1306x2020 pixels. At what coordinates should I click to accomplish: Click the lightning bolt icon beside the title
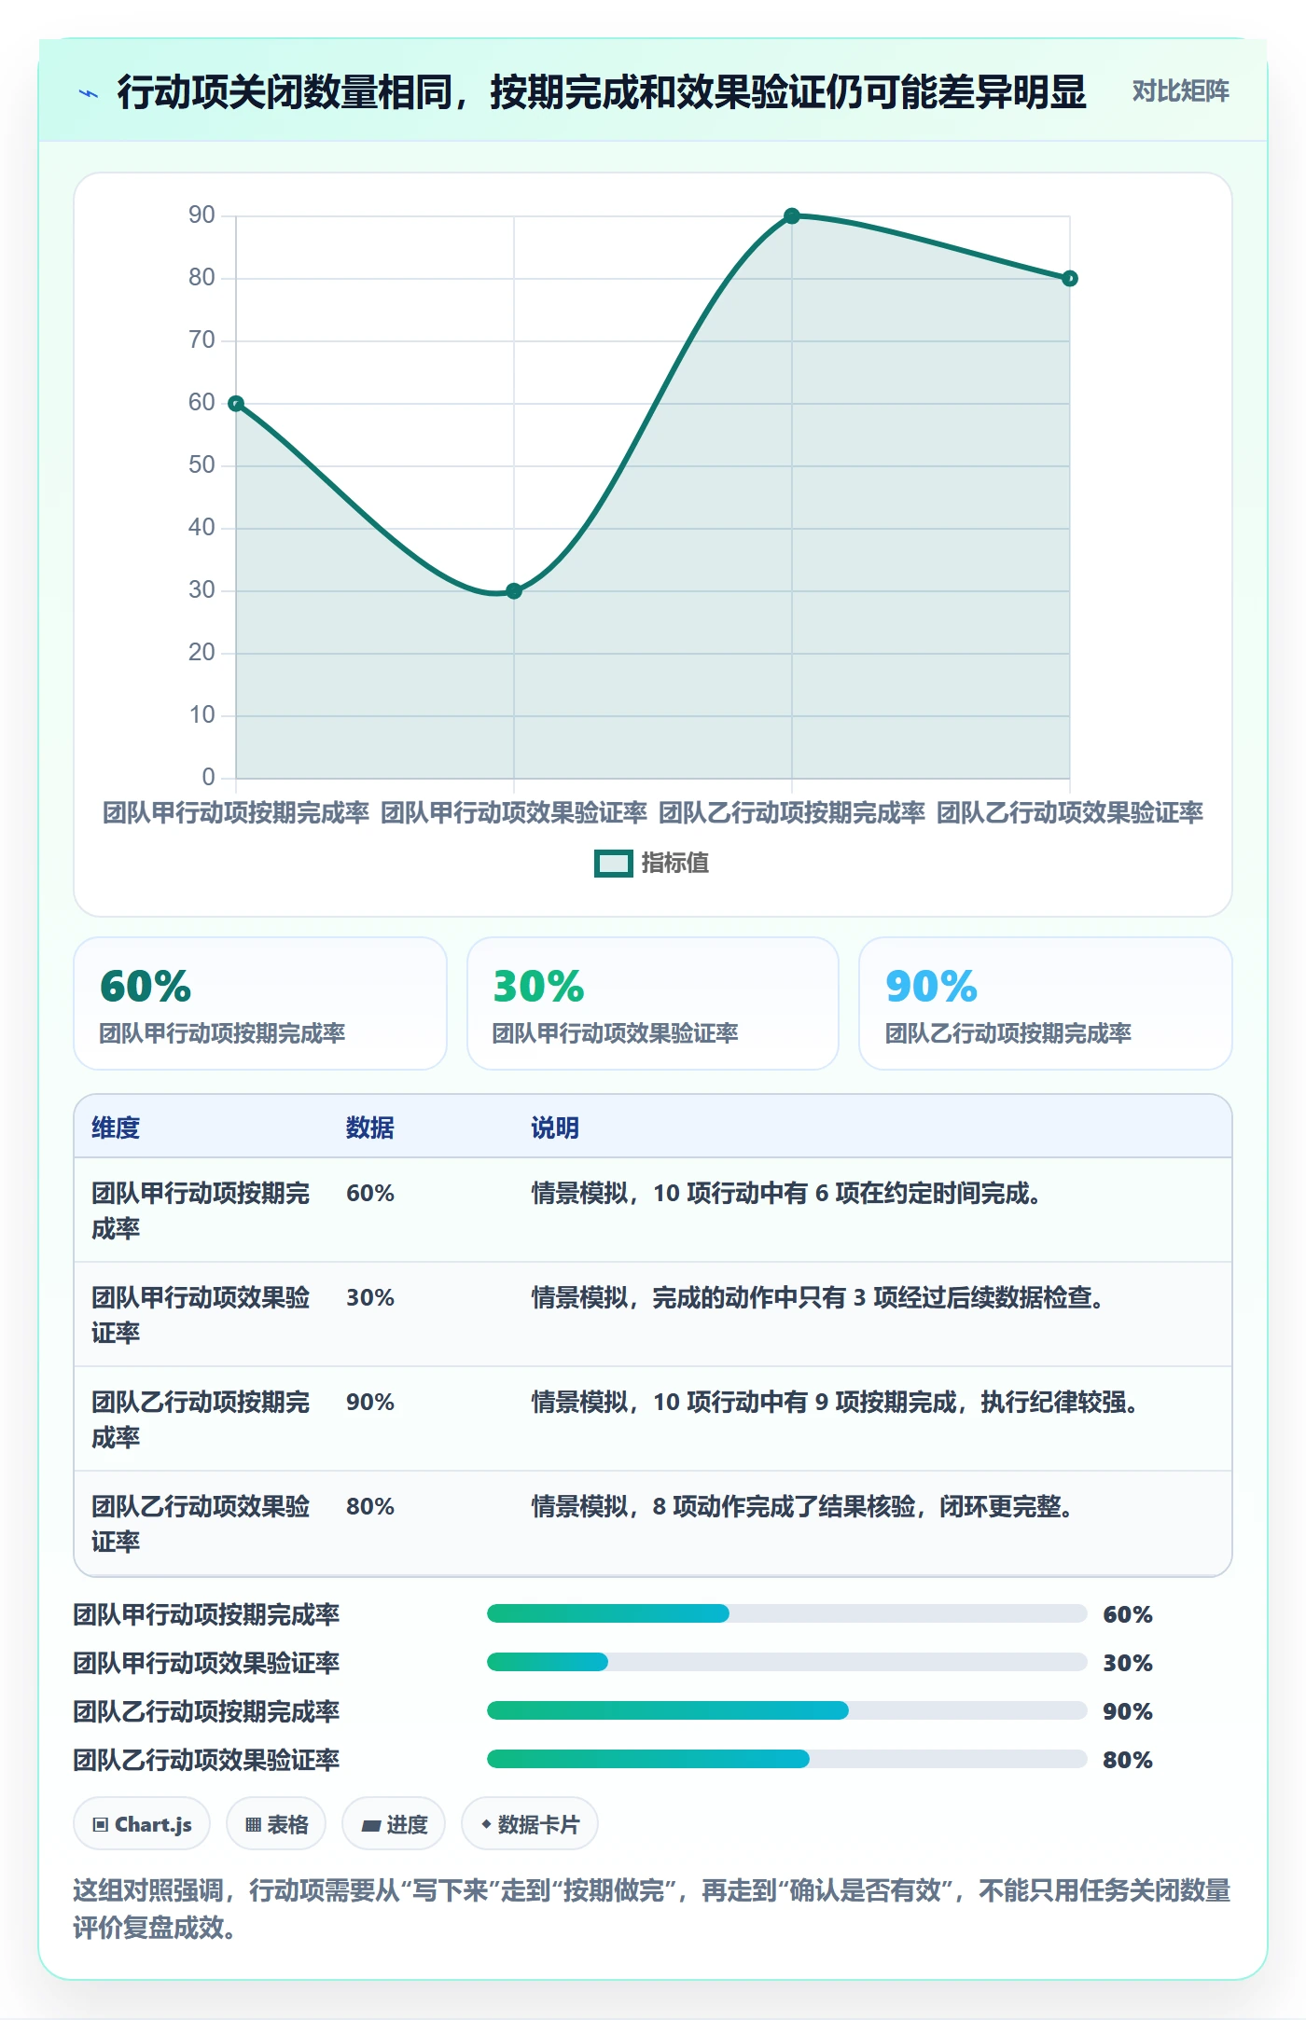coord(89,93)
